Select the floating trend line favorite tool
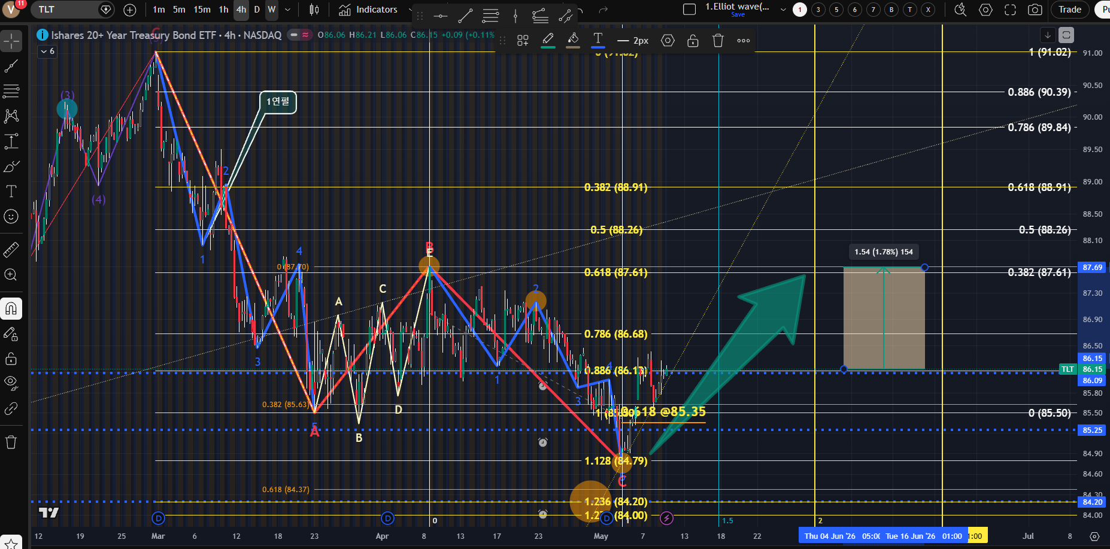 (465, 16)
